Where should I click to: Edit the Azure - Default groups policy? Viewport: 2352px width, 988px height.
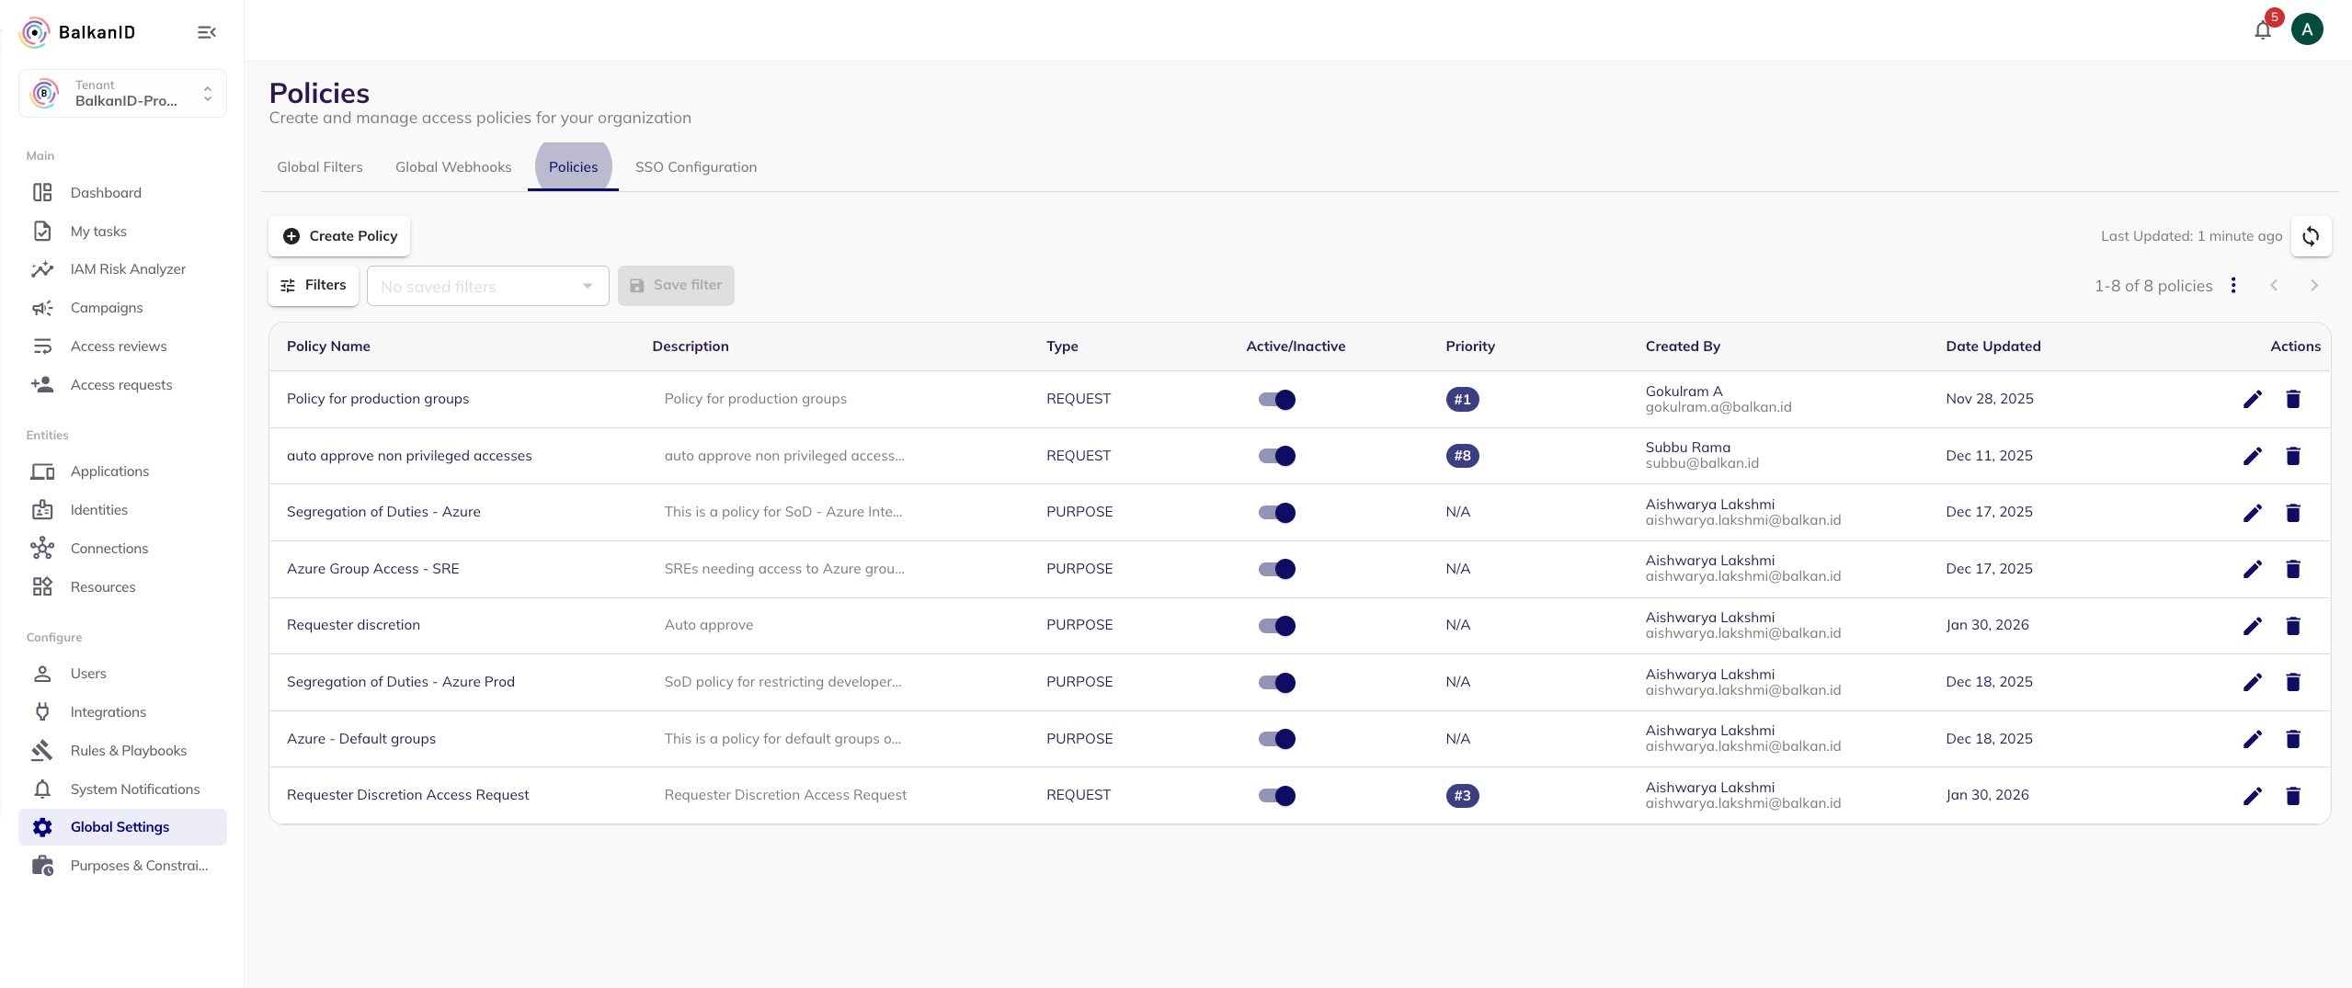click(x=2252, y=739)
